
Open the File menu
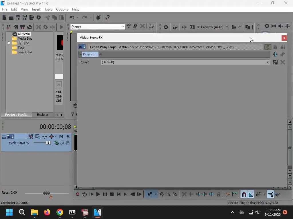[5, 9]
